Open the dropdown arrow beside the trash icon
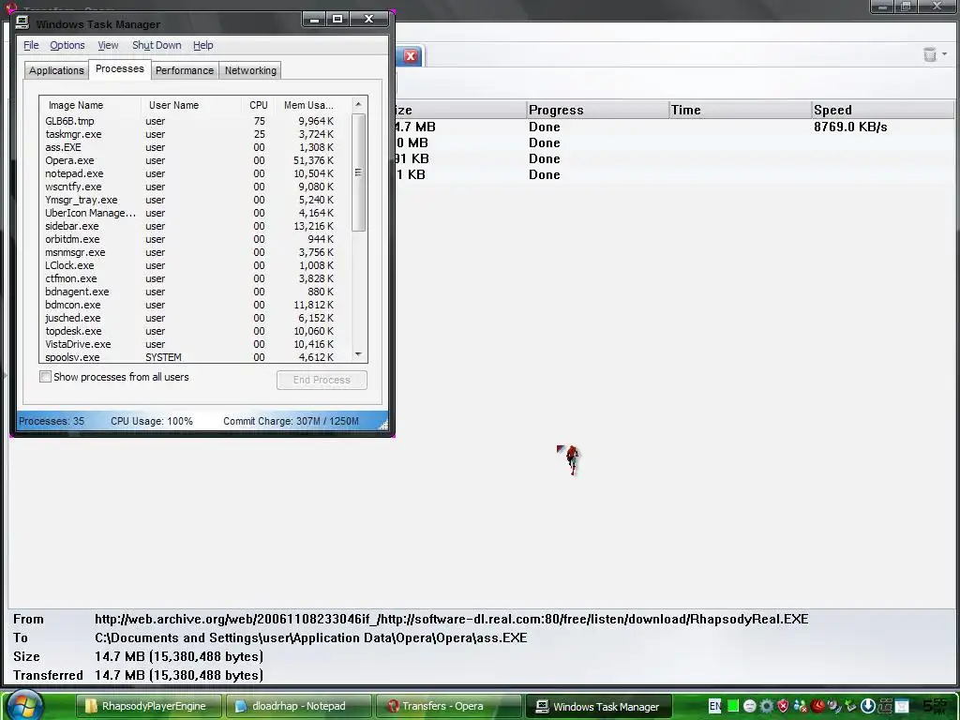The height and width of the screenshot is (720, 960). [945, 54]
